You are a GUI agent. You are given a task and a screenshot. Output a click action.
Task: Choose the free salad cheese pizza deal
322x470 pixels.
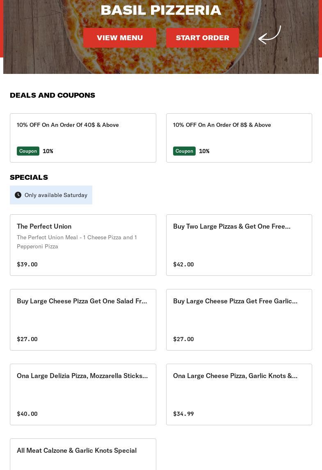tap(83, 319)
